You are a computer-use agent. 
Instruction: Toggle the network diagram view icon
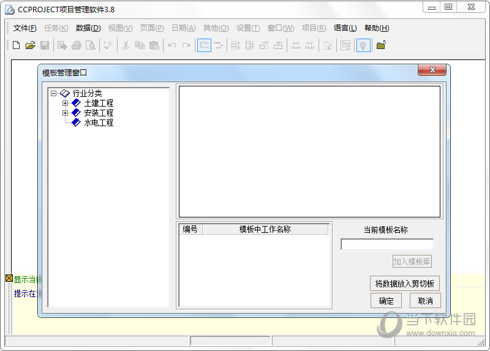pos(204,45)
